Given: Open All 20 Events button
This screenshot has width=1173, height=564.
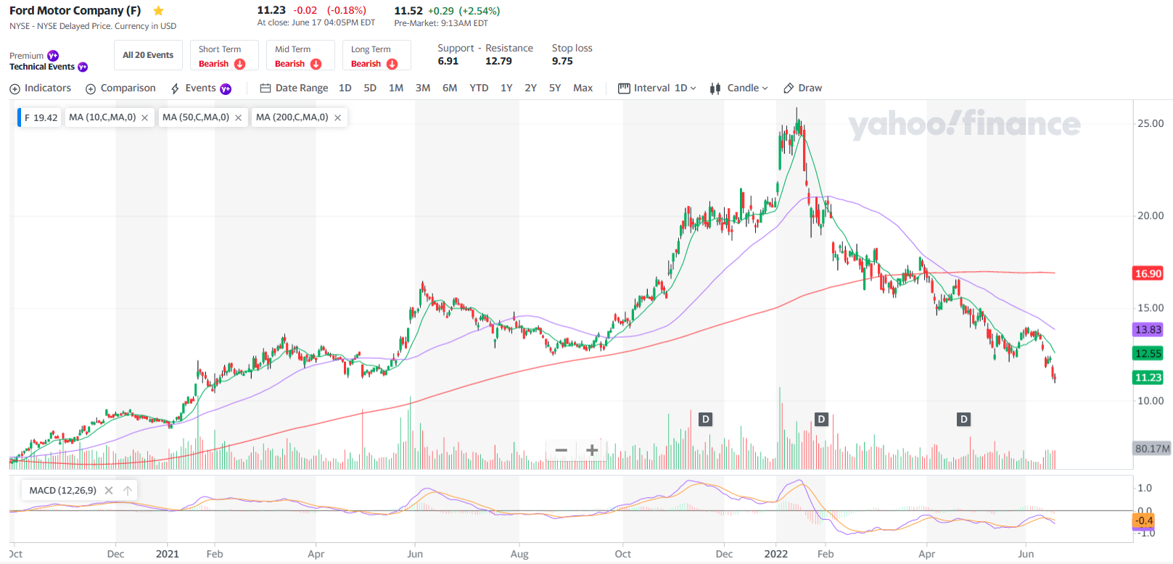Looking at the screenshot, I should (x=148, y=55).
